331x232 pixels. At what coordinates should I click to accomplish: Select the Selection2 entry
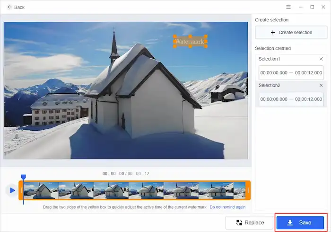pyautogui.click(x=291, y=94)
